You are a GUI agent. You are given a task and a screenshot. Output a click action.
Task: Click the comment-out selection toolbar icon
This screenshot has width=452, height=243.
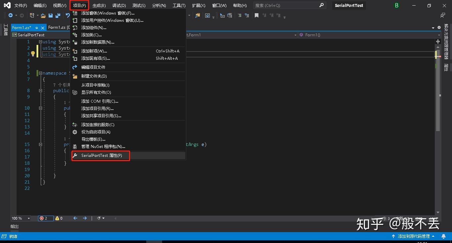pos(240,15)
